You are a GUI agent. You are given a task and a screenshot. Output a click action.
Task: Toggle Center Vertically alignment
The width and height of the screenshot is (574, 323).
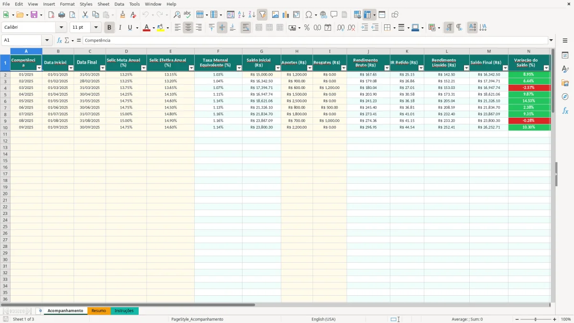pos(222,28)
